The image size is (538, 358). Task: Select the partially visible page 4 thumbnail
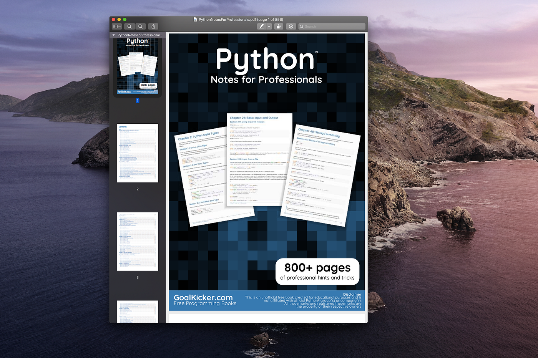138,312
